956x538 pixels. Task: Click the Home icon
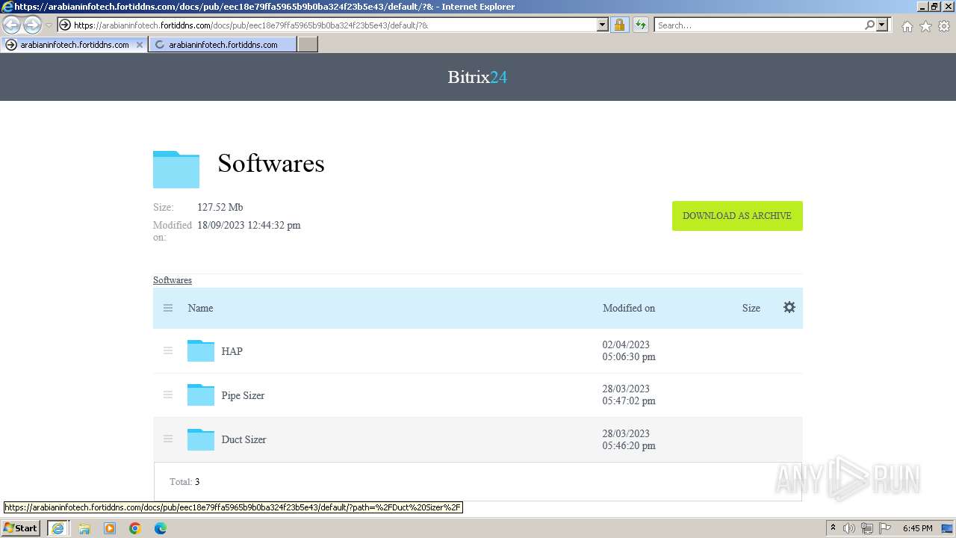pos(907,26)
